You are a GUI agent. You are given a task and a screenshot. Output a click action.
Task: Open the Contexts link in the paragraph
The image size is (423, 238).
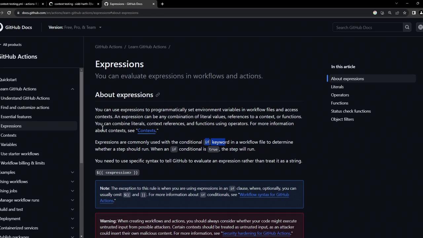[x=146, y=131]
